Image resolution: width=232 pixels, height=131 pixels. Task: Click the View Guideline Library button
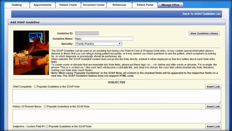(x=204, y=33)
